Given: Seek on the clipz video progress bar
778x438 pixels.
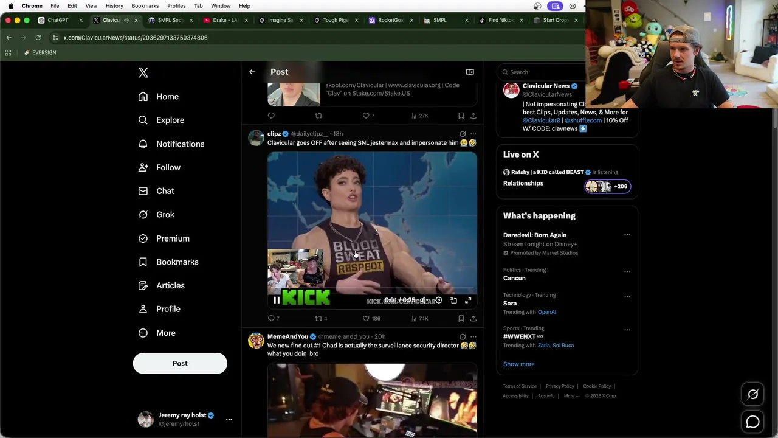Looking at the screenshot, I should tap(372, 288).
